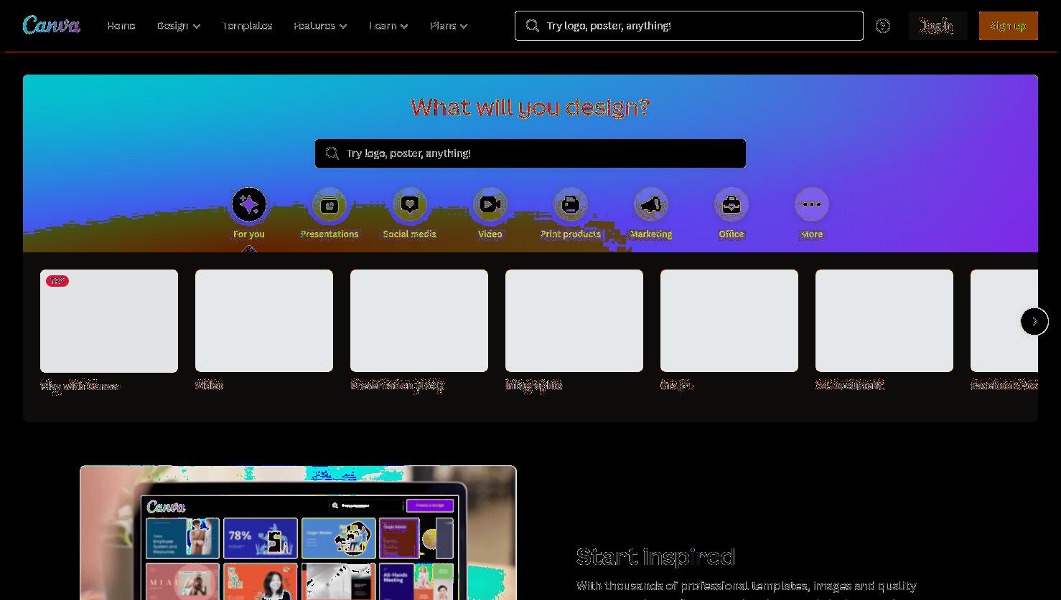
Task: Click the laptop Canva preview image
Action: tap(298, 533)
